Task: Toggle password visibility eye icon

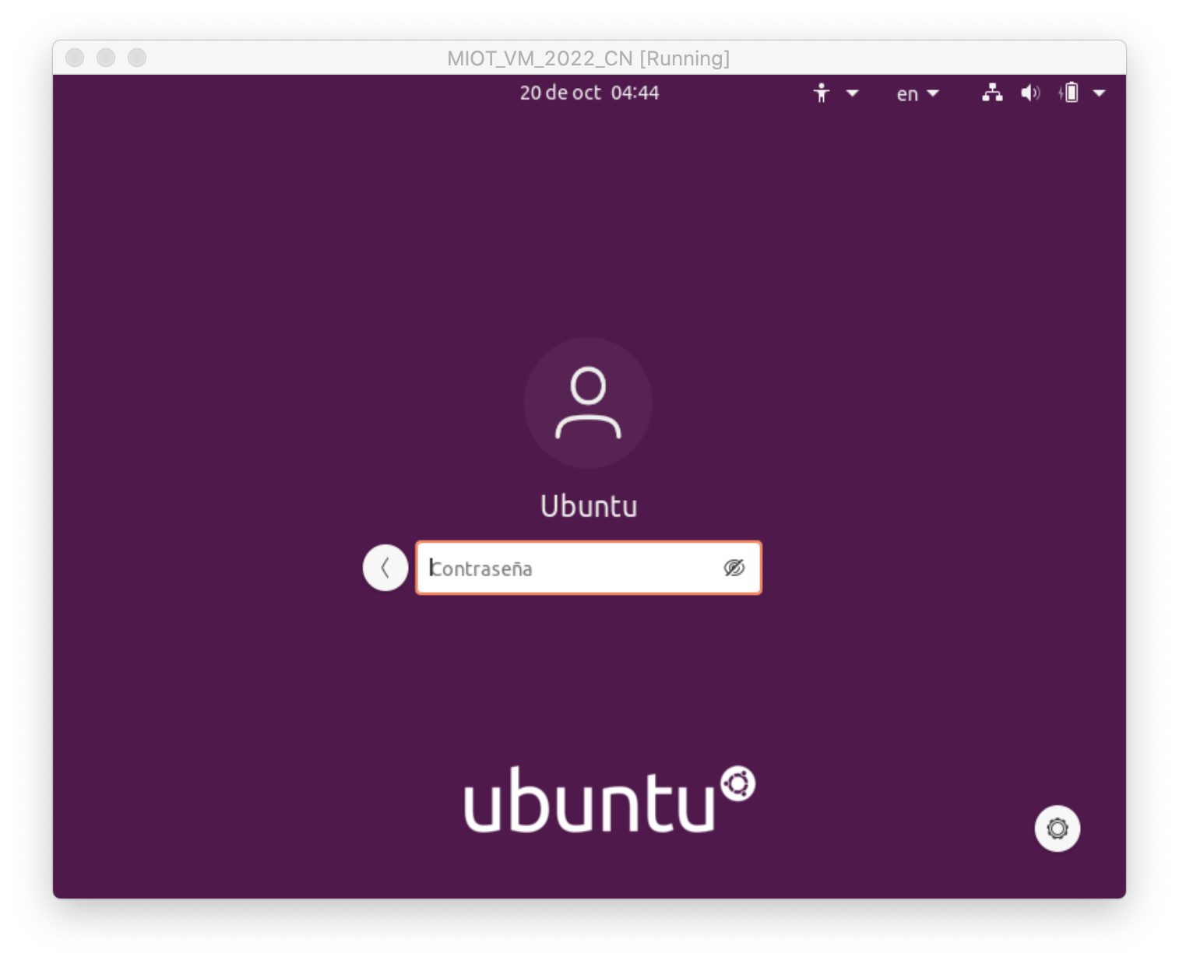Action: click(x=734, y=568)
